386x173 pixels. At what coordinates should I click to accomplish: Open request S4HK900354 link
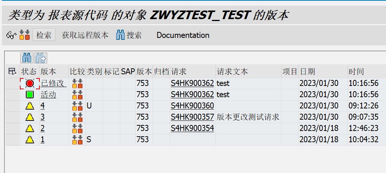(192, 128)
